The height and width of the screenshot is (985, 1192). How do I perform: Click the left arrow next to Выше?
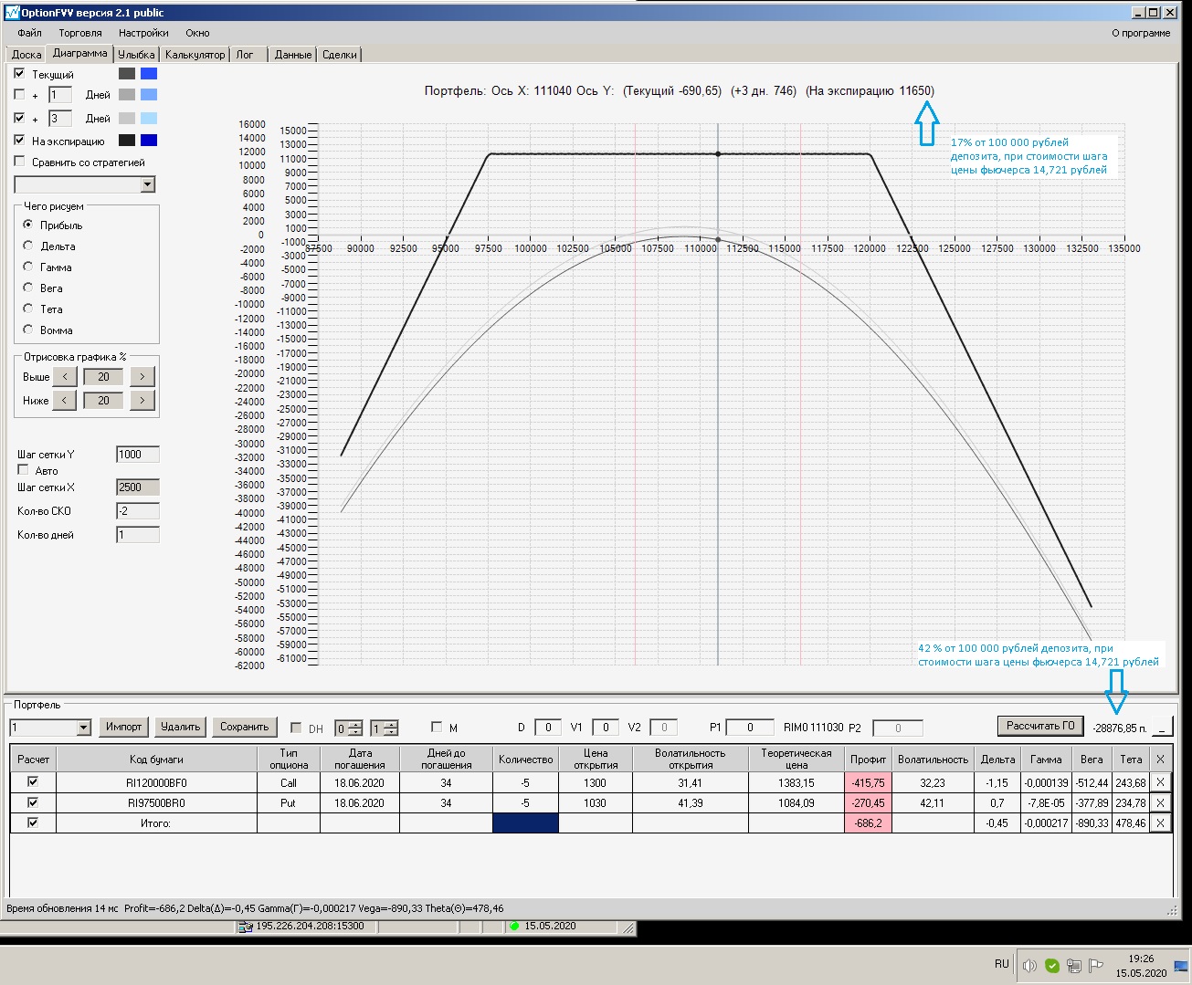[x=64, y=377]
